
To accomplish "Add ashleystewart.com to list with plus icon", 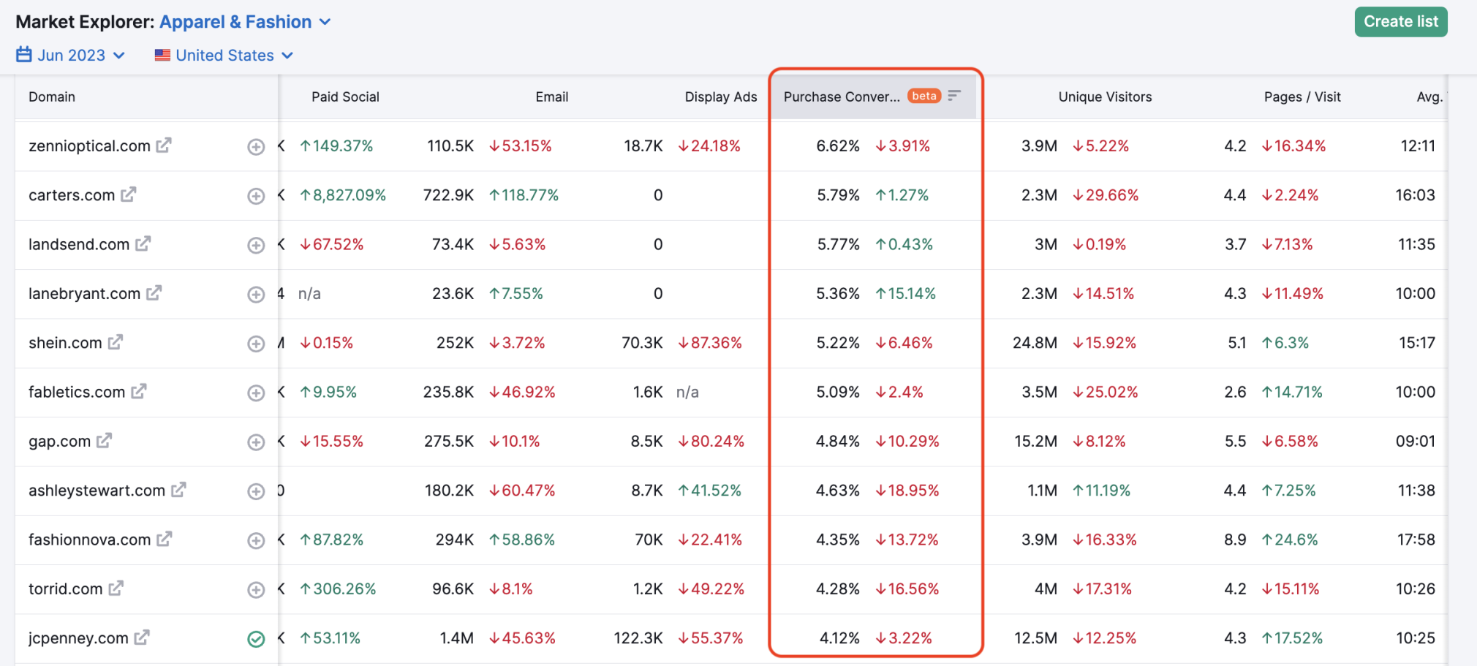I will [256, 491].
